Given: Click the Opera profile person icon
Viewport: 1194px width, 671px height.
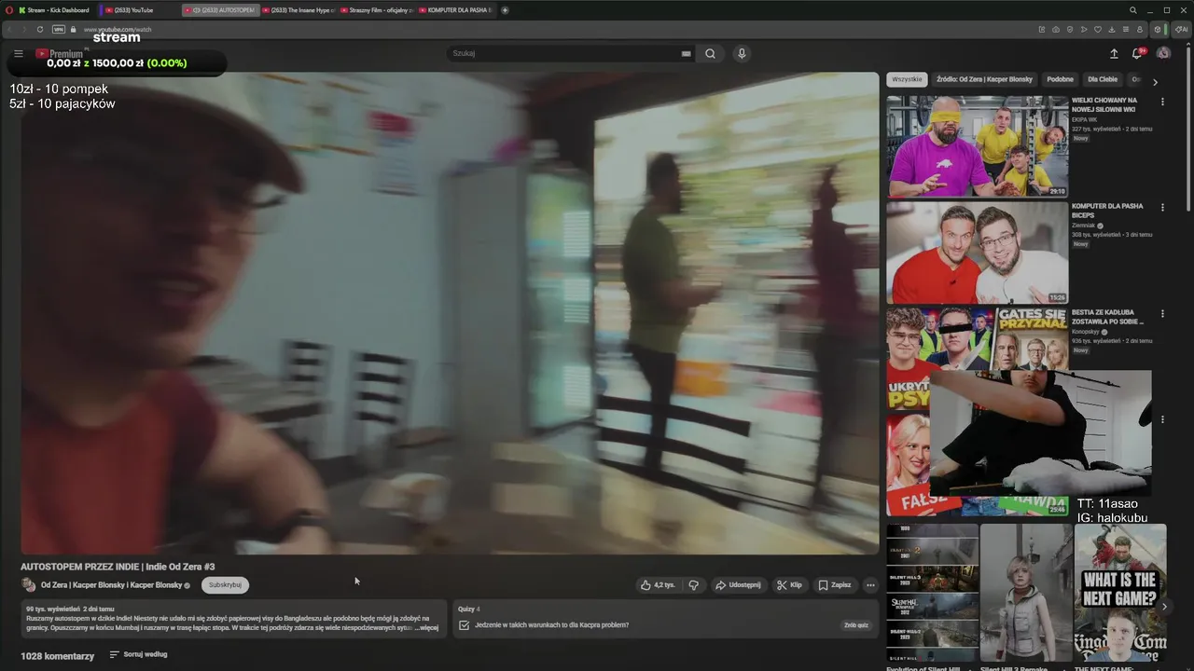Looking at the screenshot, I should (1140, 29).
